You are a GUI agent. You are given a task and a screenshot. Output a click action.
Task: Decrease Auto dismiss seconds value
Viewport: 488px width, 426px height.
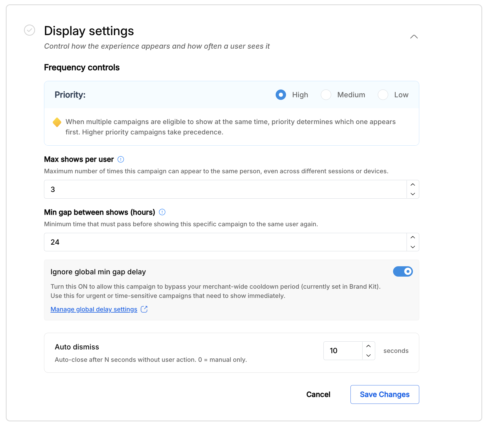pyautogui.click(x=369, y=355)
